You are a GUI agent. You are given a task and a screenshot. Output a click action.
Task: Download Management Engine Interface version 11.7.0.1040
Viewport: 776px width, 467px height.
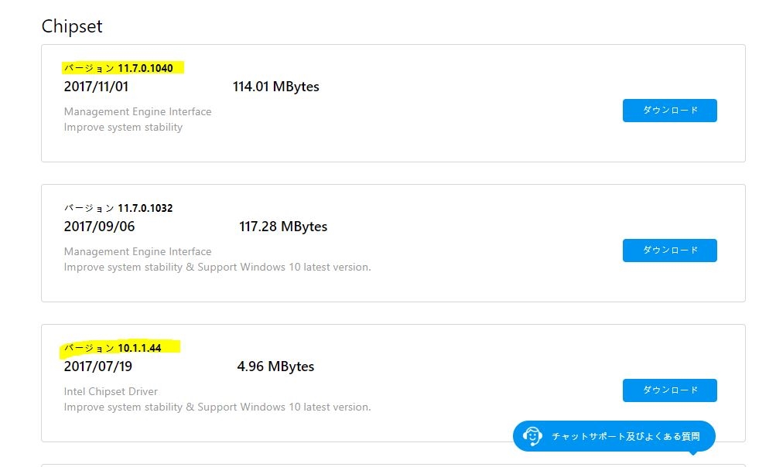tap(669, 111)
